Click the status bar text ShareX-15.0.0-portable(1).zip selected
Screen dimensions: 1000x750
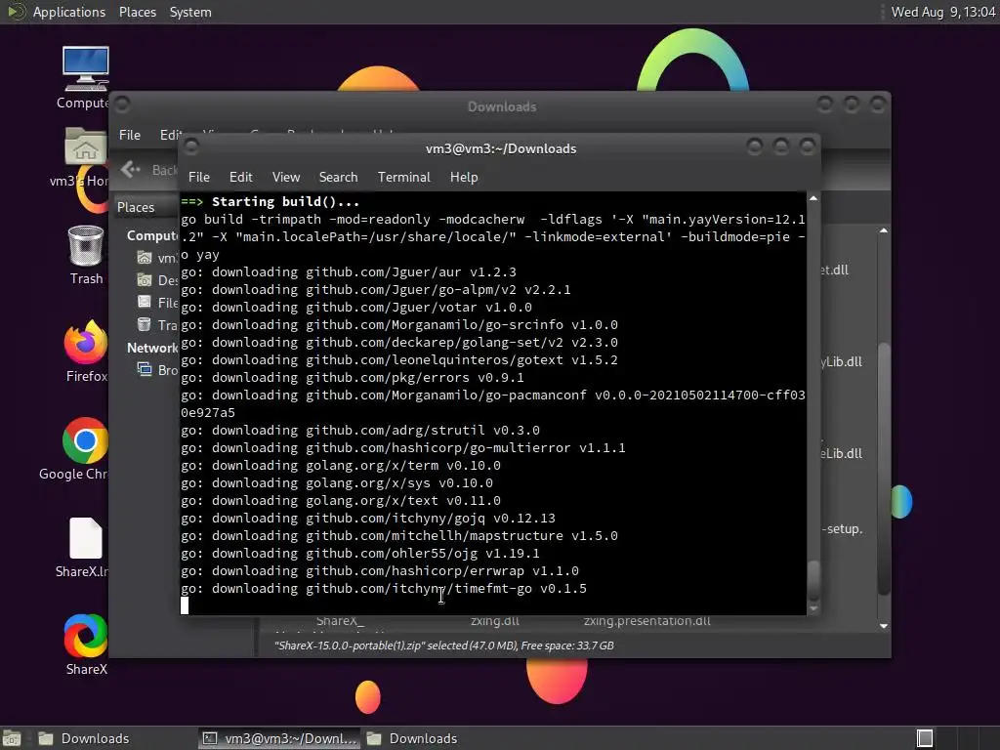444,646
